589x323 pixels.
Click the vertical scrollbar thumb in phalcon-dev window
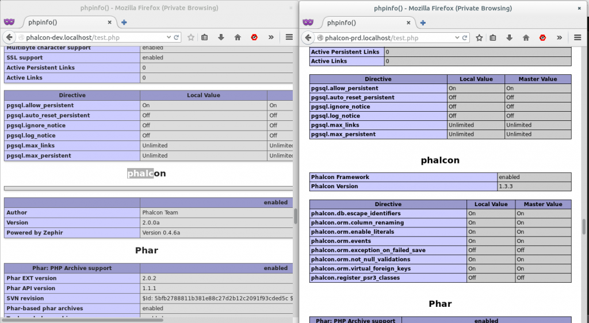(296, 216)
